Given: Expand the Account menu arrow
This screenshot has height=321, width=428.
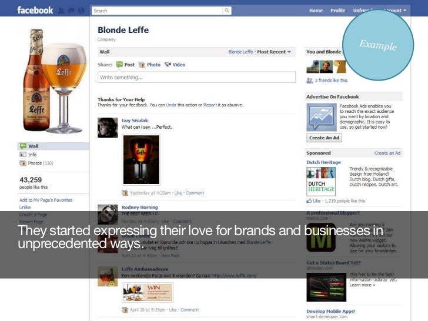Looking at the screenshot, I should pyautogui.click(x=405, y=11).
